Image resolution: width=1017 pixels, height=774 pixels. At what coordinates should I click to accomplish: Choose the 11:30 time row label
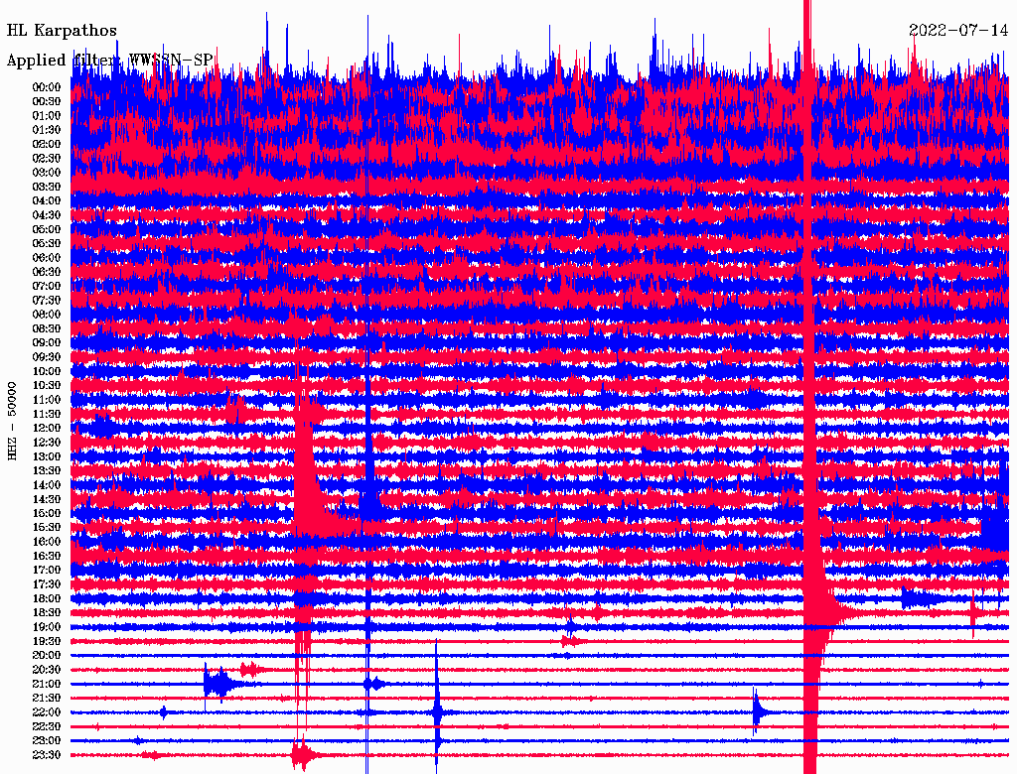click(47, 414)
